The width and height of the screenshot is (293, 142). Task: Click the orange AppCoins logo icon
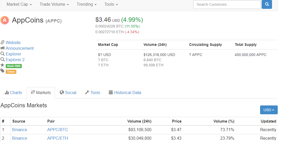5,20
